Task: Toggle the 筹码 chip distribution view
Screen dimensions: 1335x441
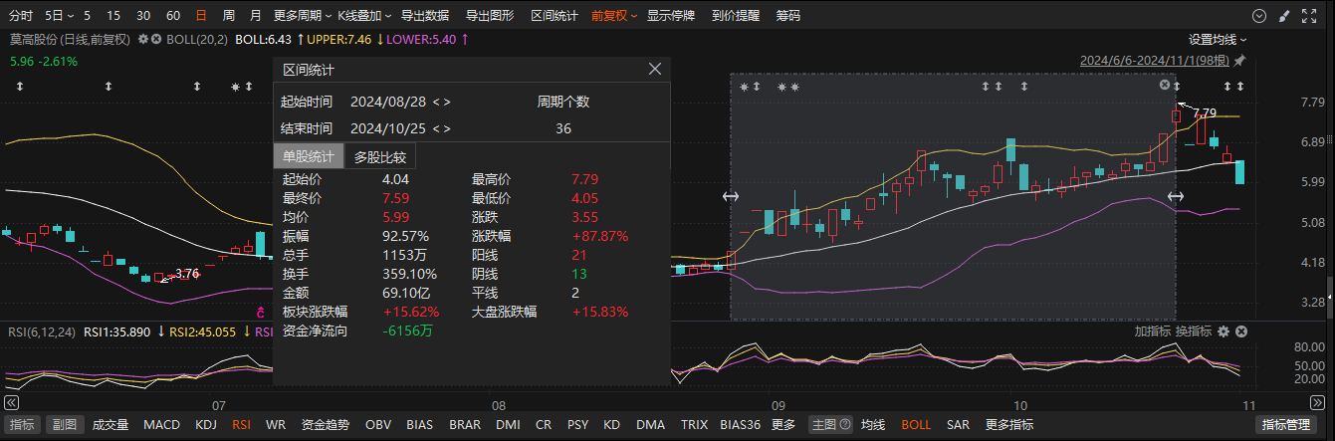Action: coord(787,16)
